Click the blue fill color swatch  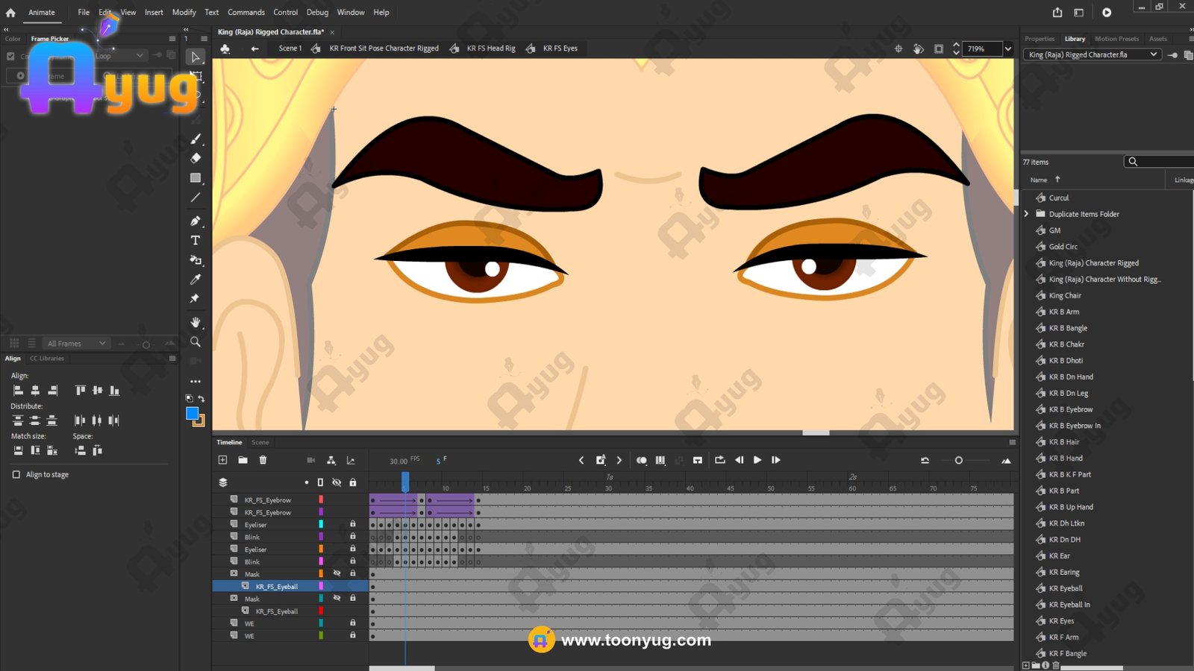(192, 413)
